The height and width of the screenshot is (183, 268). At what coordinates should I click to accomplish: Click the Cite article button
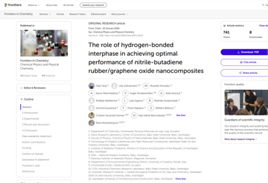point(244,62)
